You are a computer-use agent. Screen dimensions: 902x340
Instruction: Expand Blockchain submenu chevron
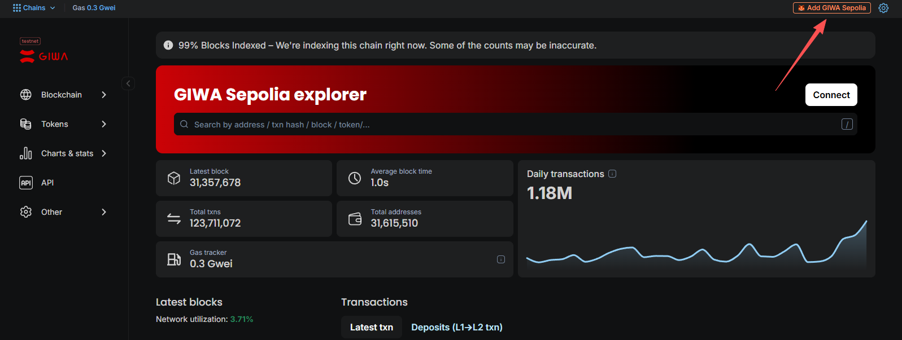104,95
